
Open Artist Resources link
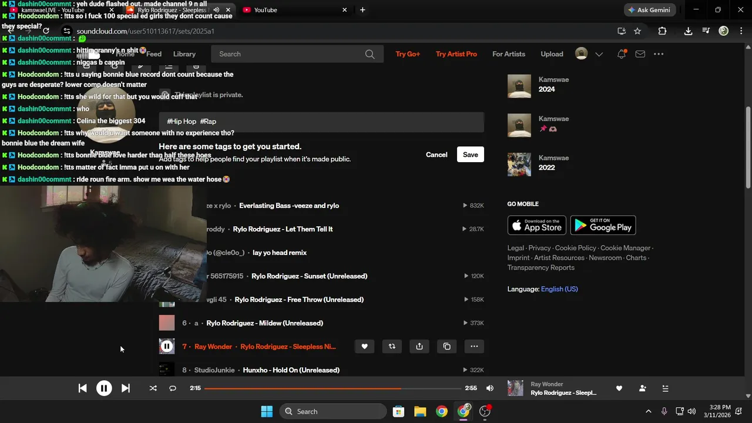point(559,258)
